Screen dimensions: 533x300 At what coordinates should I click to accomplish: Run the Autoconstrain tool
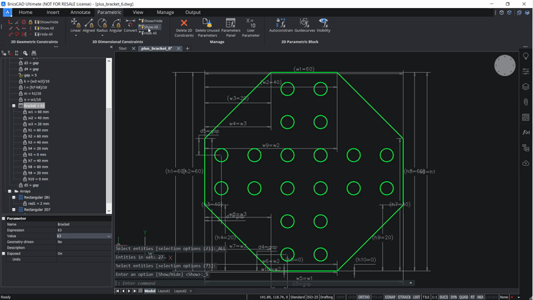pos(280,25)
